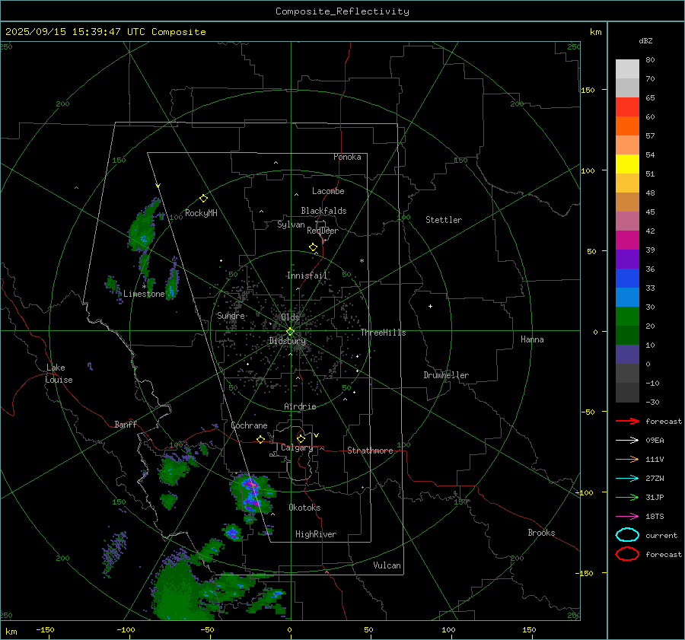685x640 pixels.
Task: Click the HighRiver label
Action: (x=316, y=534)
